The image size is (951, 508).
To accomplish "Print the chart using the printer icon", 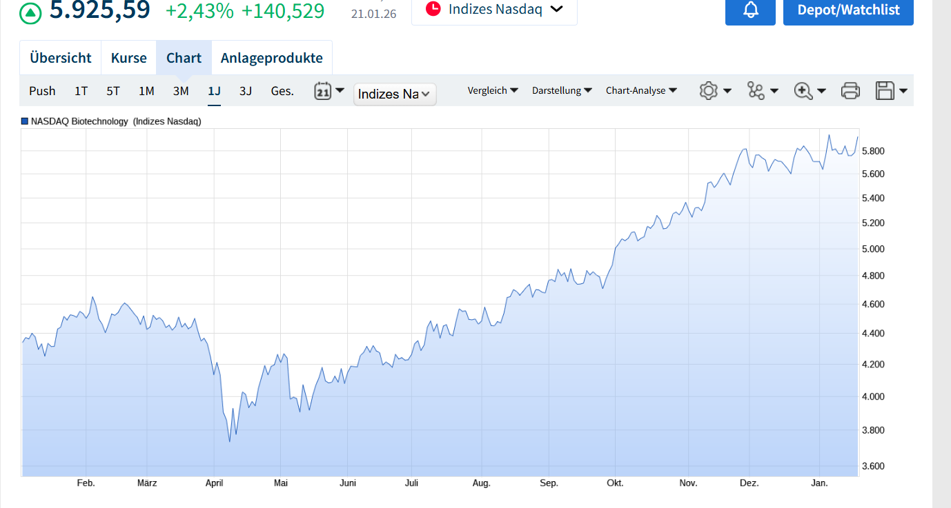I will (x=850, y=91).
